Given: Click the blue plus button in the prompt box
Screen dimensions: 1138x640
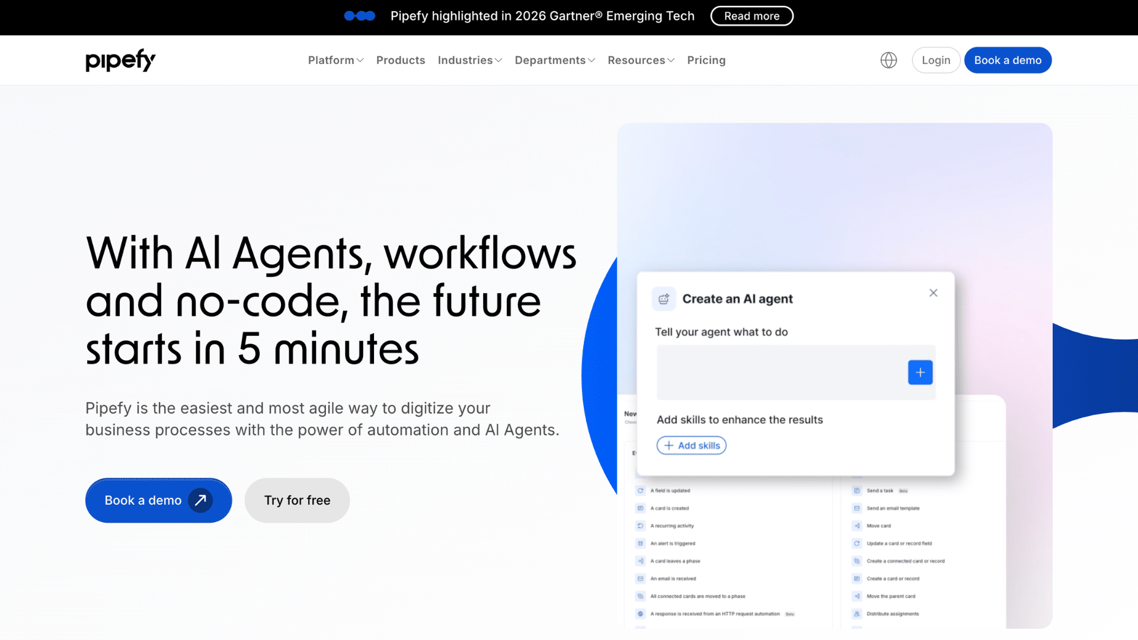Looking at the screenshot, I should pyautogui.click(x=920, y=372).
